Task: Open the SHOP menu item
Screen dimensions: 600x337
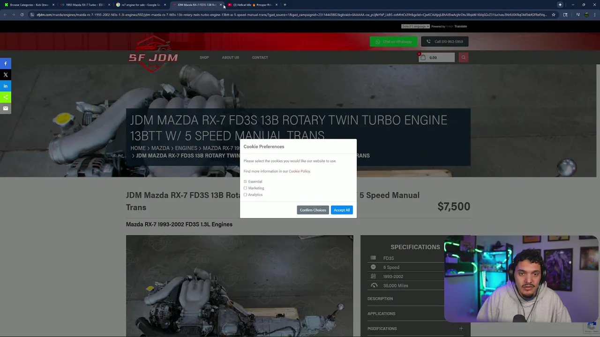Action: [204, 58]
